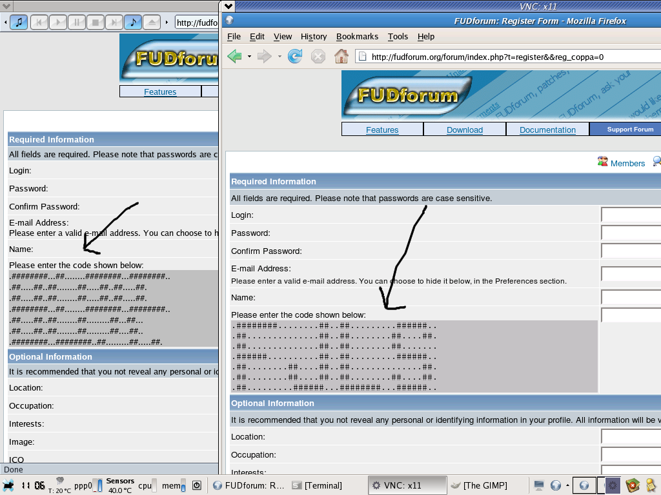Click the power button icon on the panel
This screenshot has height=495, width=661.
click(x=197, y=485)
